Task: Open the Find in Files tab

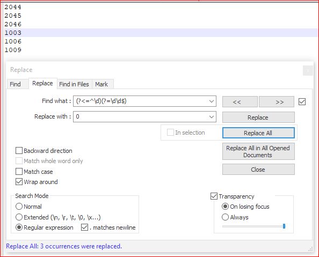Action: click(x=74, y=84)
